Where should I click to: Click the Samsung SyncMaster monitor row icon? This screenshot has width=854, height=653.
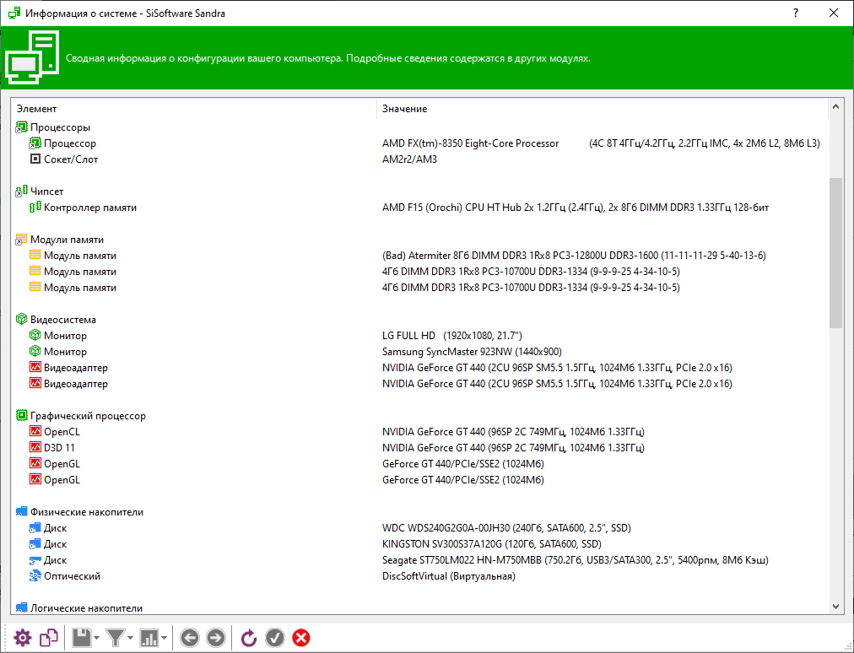35,351
